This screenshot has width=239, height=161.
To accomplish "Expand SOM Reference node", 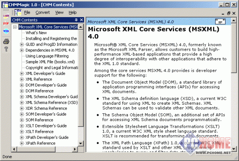I will [x=22, y=120].
